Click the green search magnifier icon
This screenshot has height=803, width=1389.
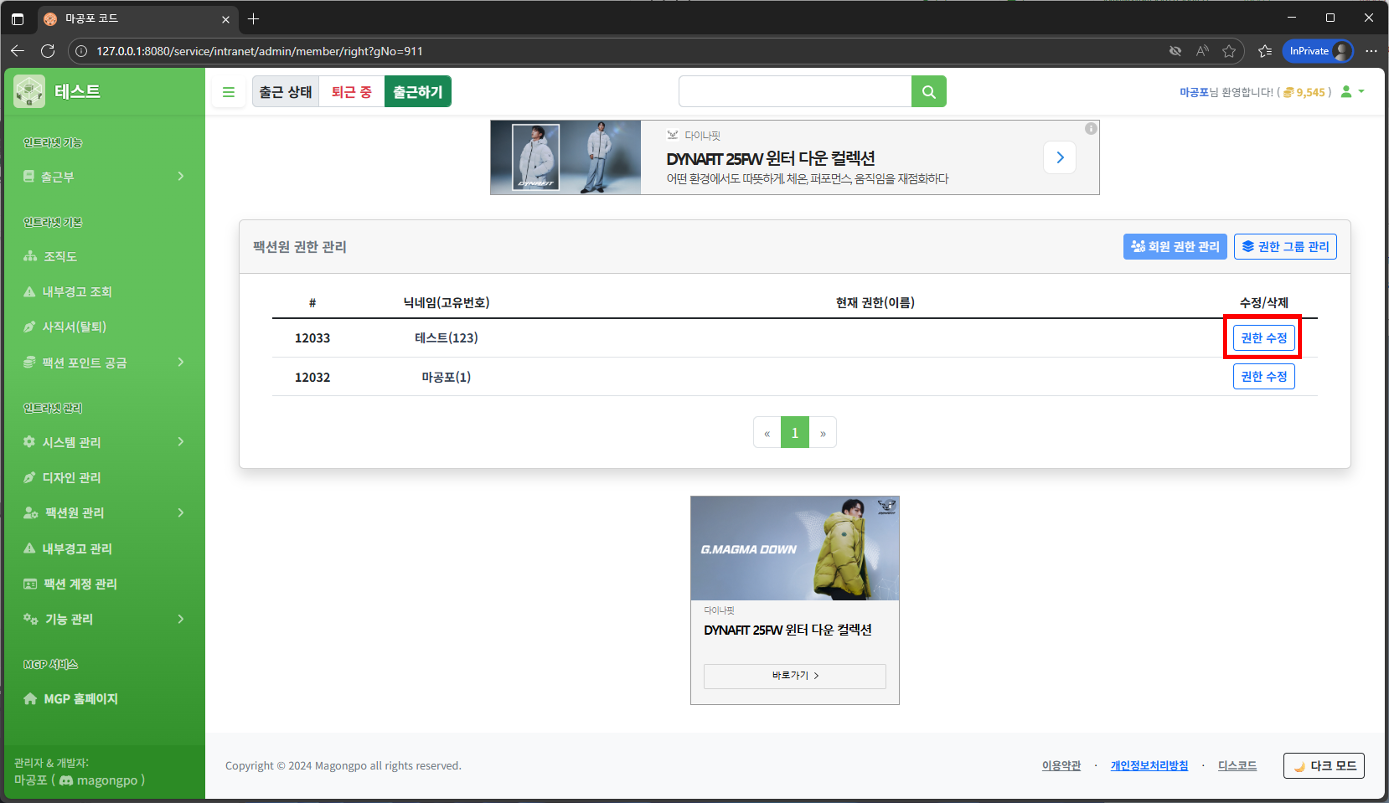click(x=929, y=91)
